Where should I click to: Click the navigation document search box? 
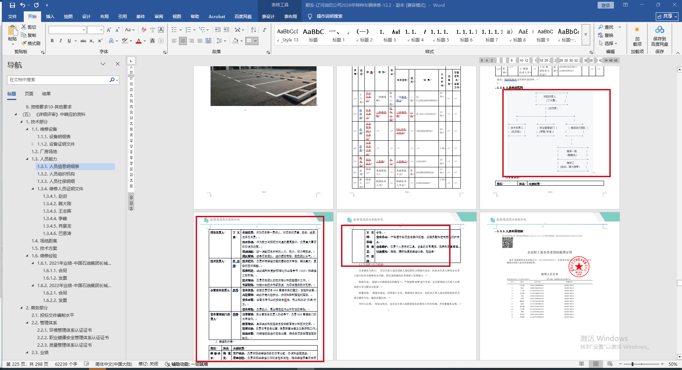click(58, 80)
